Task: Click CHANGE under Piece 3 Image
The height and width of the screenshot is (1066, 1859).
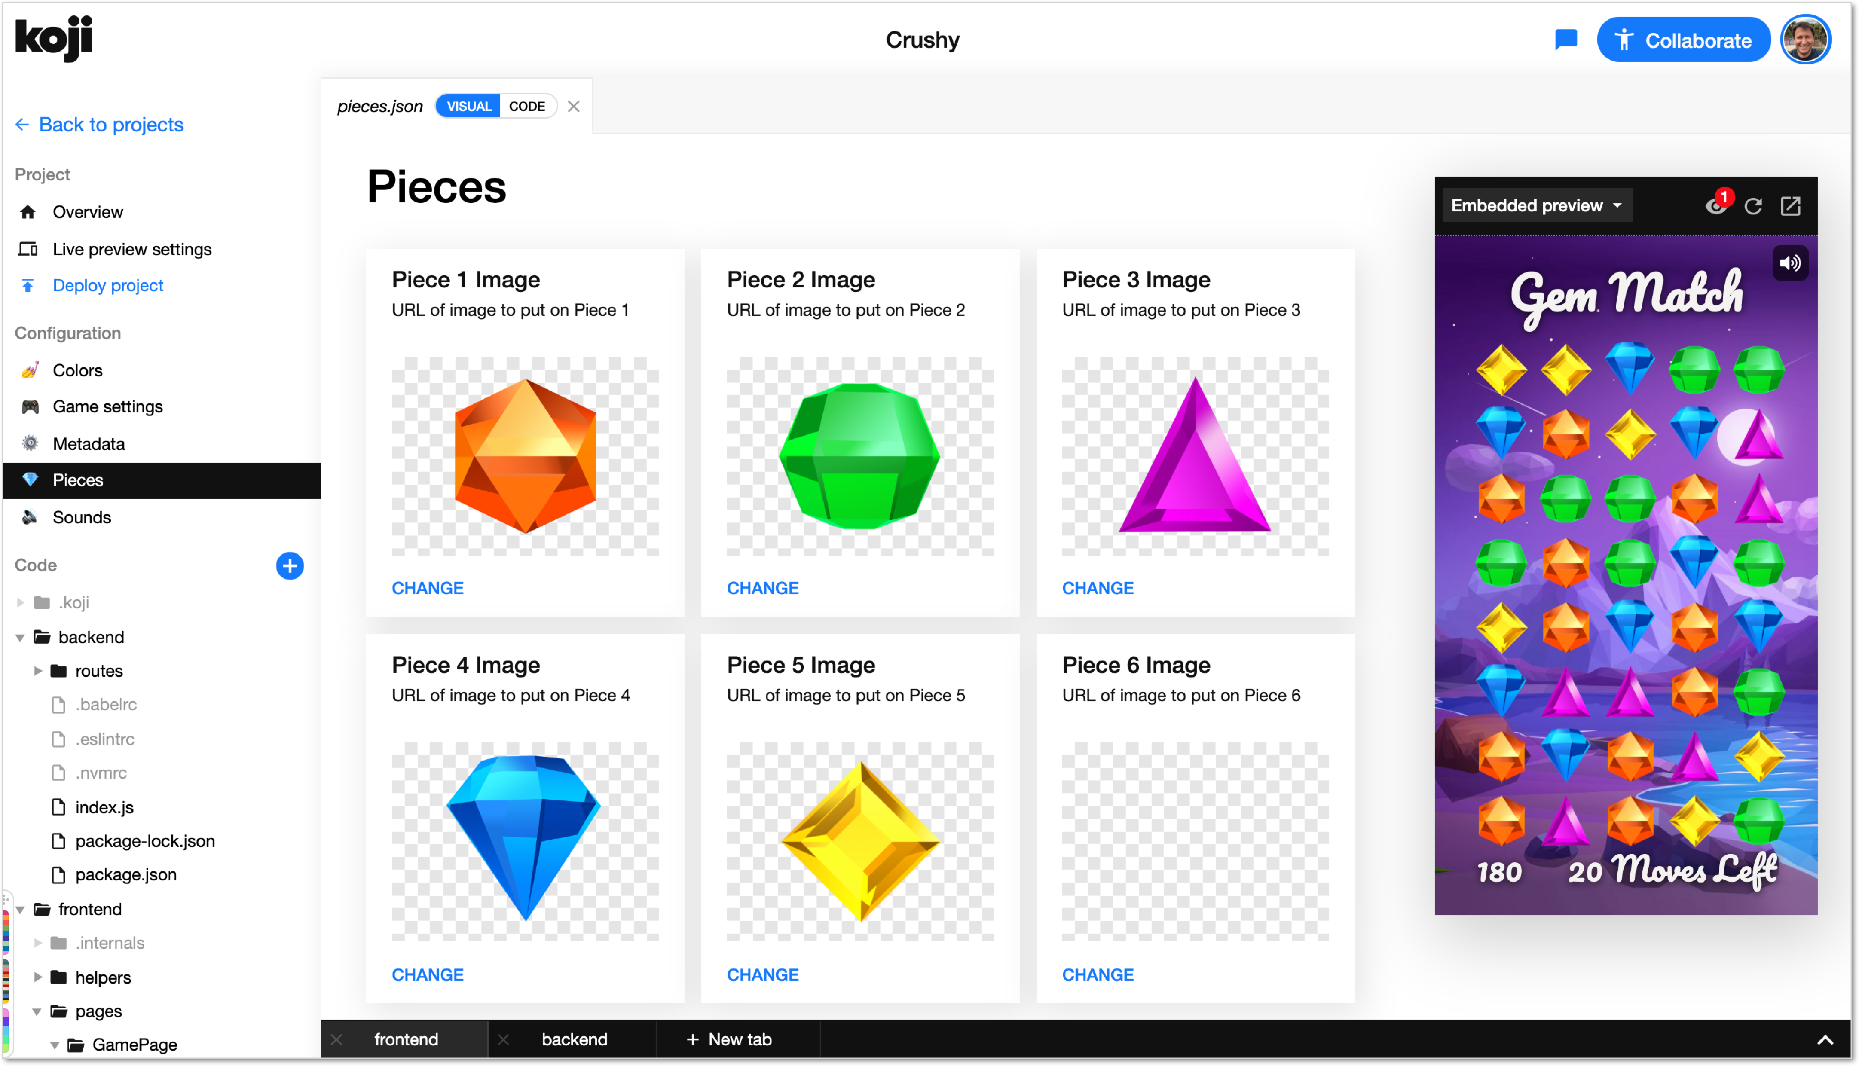Action: (1098, 589)
